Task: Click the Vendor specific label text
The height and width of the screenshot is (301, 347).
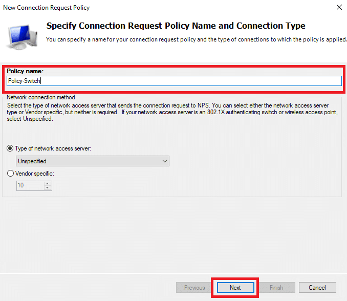Action: point(34,174)
